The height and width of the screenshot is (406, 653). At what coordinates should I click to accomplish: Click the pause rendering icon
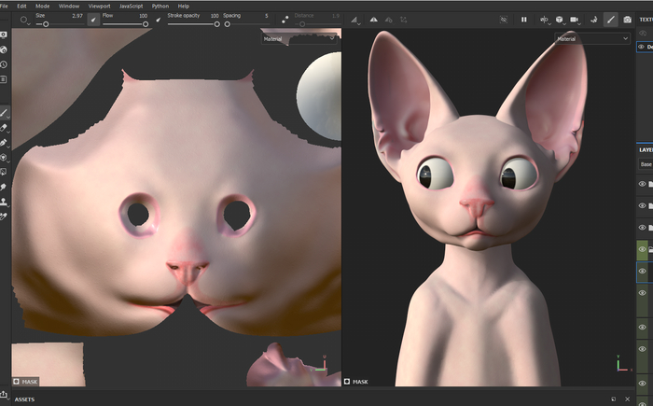(x=523, y=19)
